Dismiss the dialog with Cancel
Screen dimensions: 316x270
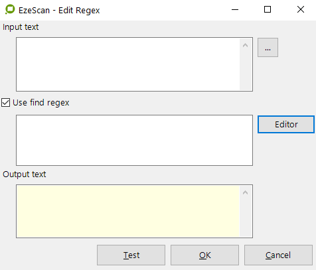tap(278, 255)
